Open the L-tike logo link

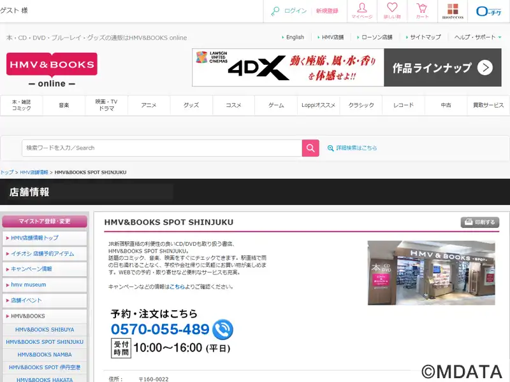point(488,11)
